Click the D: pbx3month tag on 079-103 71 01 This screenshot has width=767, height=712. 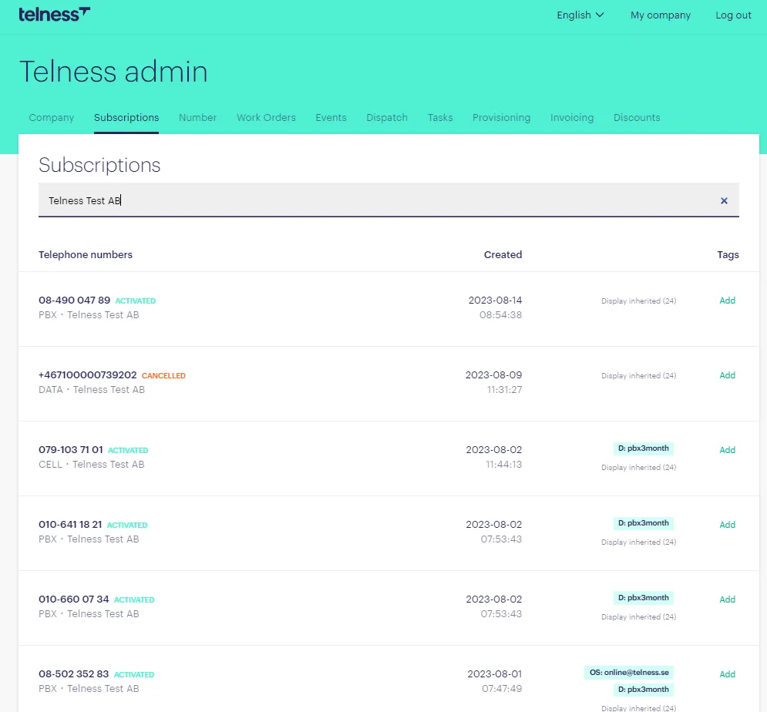click(x=643, y=448)
